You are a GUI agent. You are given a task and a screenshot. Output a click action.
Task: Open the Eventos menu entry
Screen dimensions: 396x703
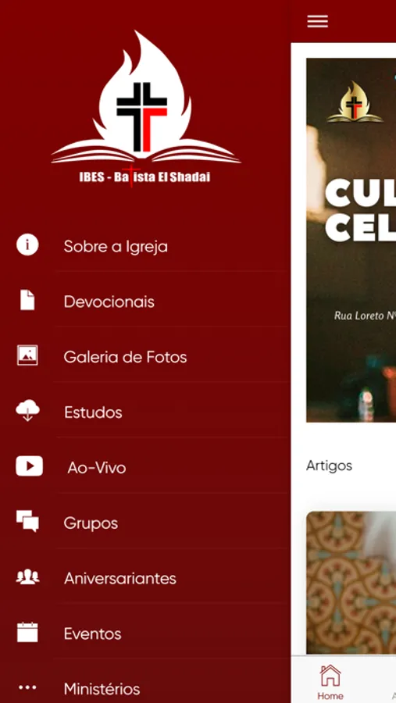coord(144,633)
